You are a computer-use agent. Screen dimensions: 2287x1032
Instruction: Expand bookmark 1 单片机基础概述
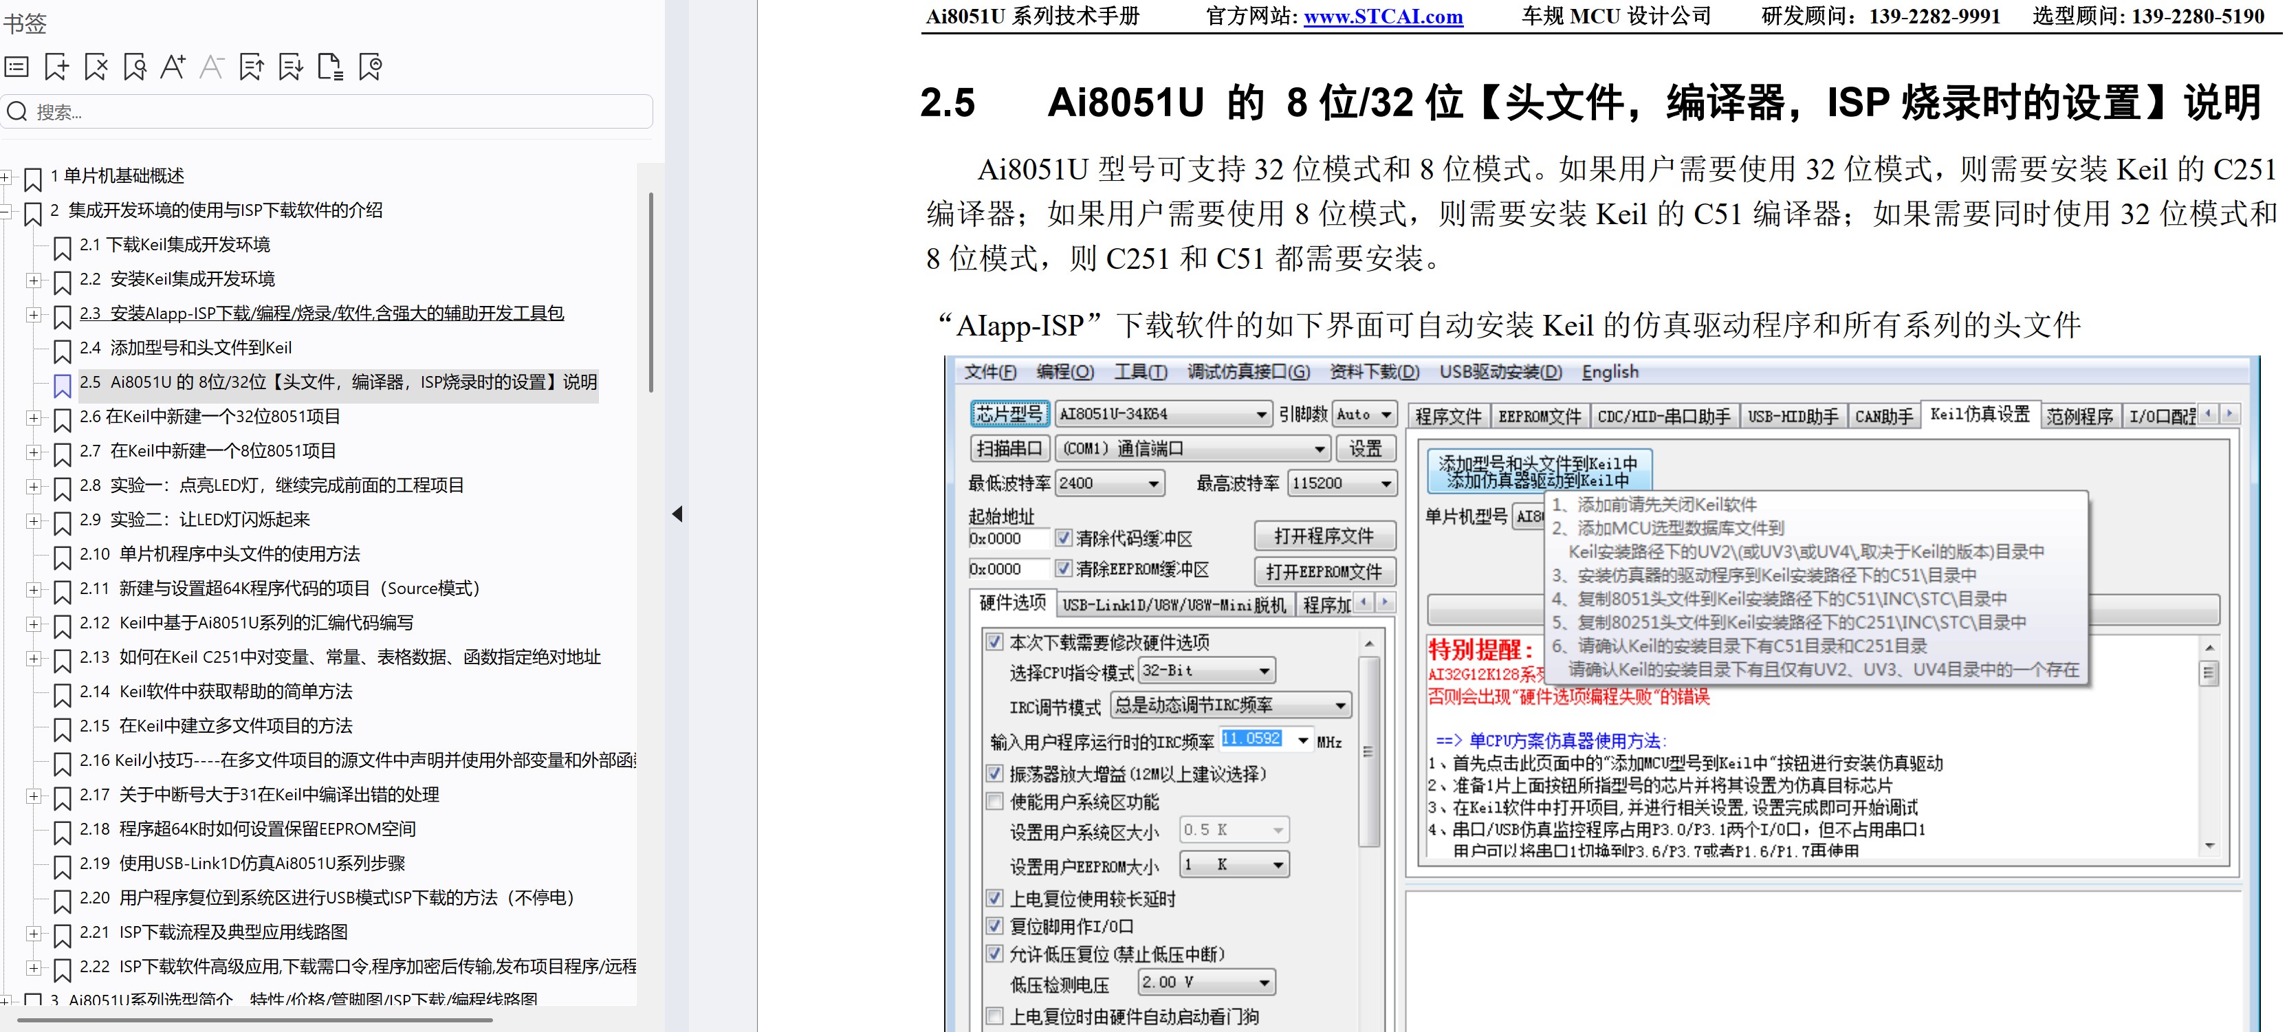tap(6, 177)
